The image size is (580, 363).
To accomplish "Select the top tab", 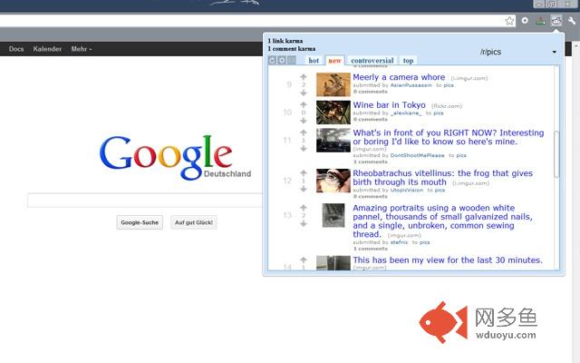I will (x=408, y=61).
